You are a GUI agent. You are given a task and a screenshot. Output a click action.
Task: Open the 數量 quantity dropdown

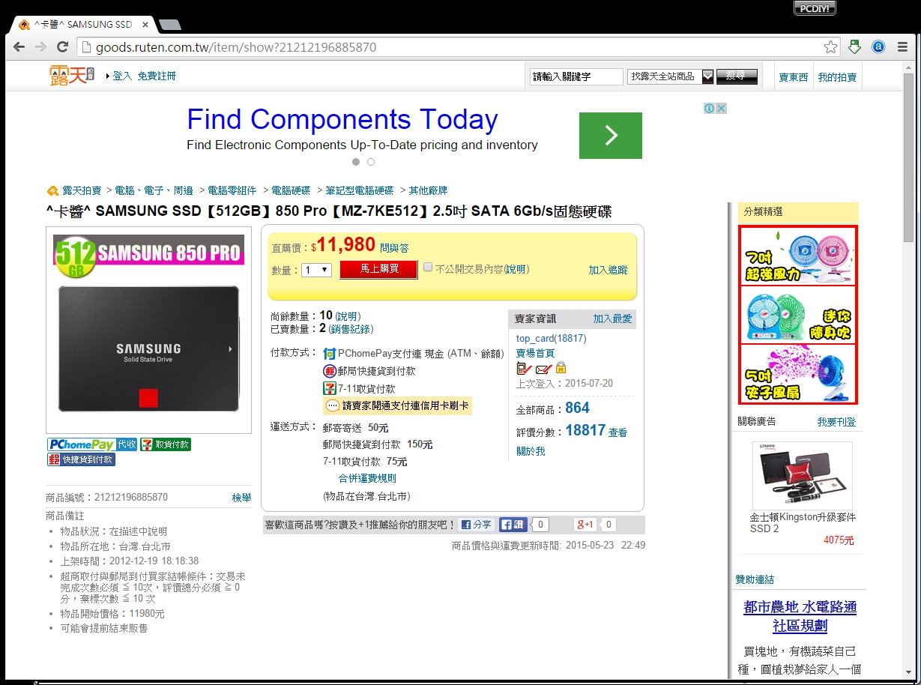(316, 270)
